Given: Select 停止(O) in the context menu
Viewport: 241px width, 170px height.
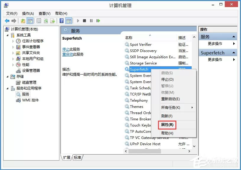Looking at the screenshot, I should click(x=167, y=80).
